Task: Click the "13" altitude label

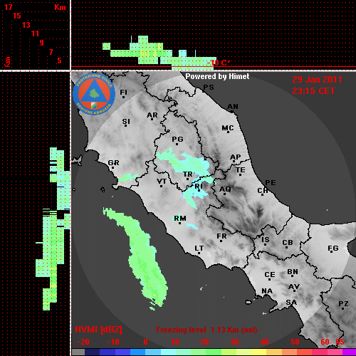Action: tap(26, 25)
